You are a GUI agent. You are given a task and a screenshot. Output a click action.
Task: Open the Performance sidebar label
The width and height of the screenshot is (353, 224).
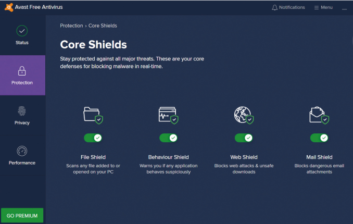tap(22, 163)
